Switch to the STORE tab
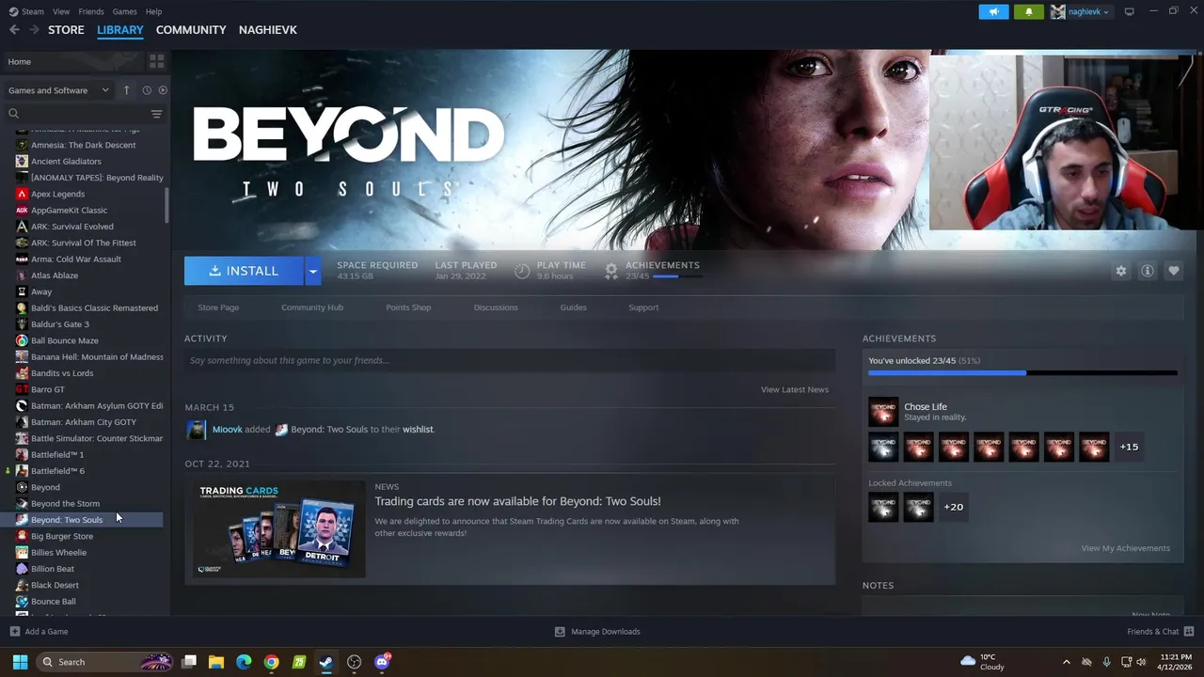This screenshot has width=1204, height=677. [x=66, y=30]
